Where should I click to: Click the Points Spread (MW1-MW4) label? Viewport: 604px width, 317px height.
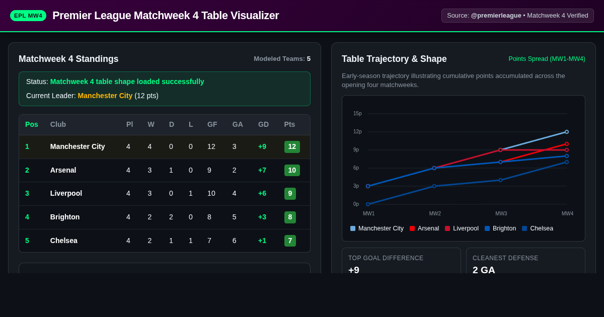coord(547,59)
